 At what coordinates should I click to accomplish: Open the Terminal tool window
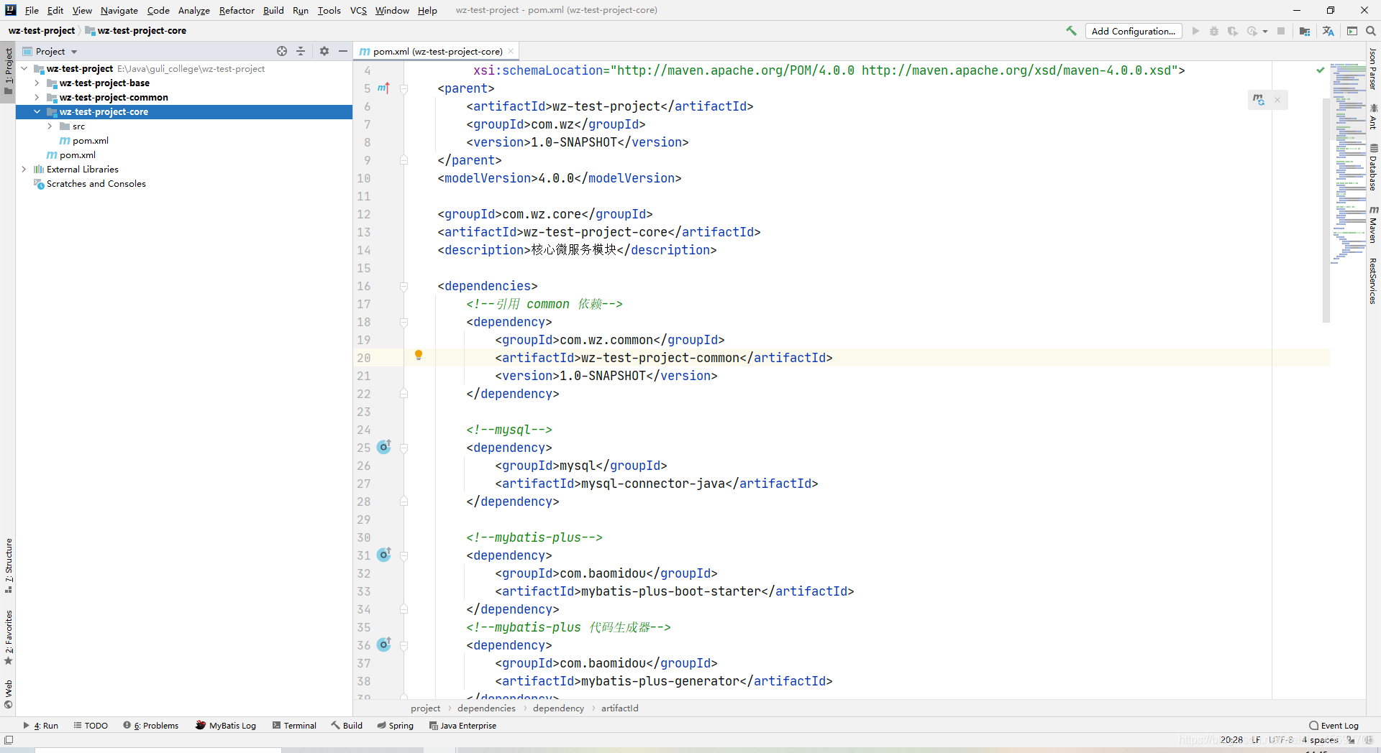point(294,726)
